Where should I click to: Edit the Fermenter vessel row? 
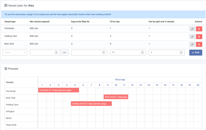click(192, 29)
